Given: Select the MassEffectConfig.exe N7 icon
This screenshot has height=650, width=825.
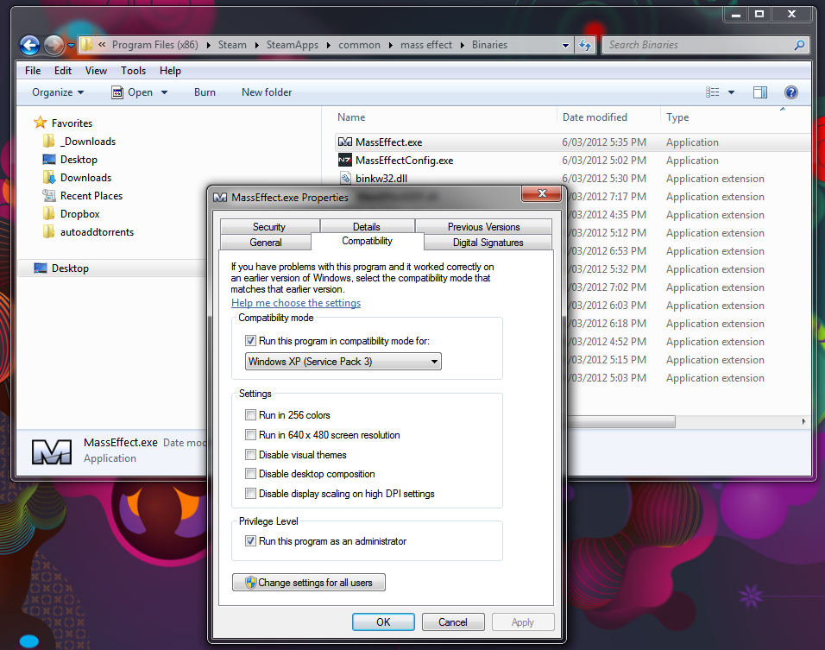Looking at the screenshot, I should 344,161.
